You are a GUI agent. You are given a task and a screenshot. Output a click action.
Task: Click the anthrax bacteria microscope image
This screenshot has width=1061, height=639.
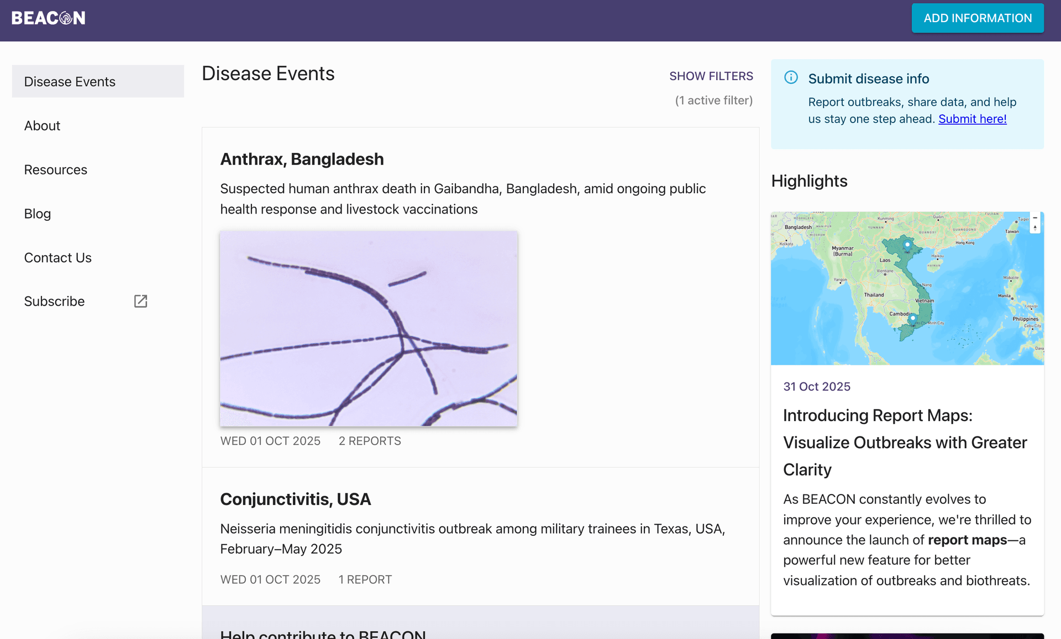tap(369, 328)
